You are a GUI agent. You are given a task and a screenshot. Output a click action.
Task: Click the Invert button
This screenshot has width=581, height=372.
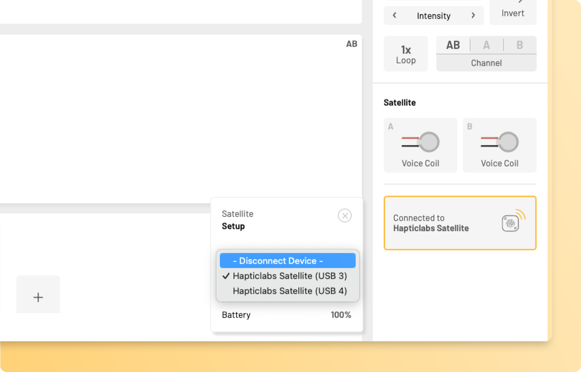click(x=513, y=12)
